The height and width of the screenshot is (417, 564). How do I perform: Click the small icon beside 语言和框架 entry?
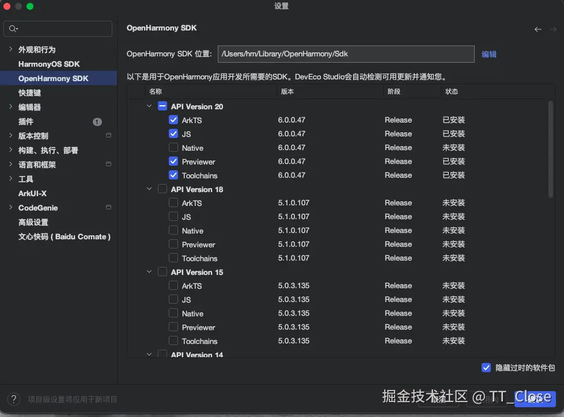pos(108,164)
